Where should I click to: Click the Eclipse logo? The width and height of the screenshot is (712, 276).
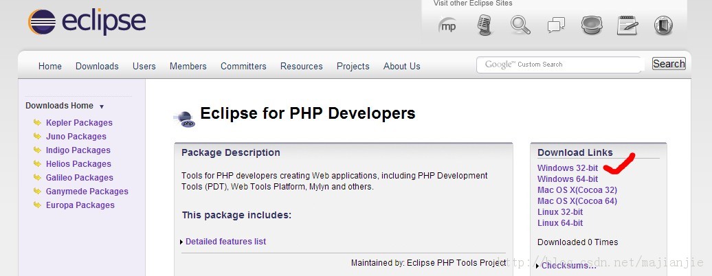tap(87, 21)
